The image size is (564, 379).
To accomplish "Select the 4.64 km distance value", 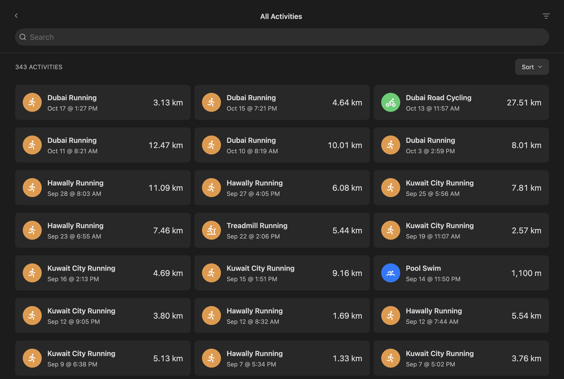I will pos(347,102).
